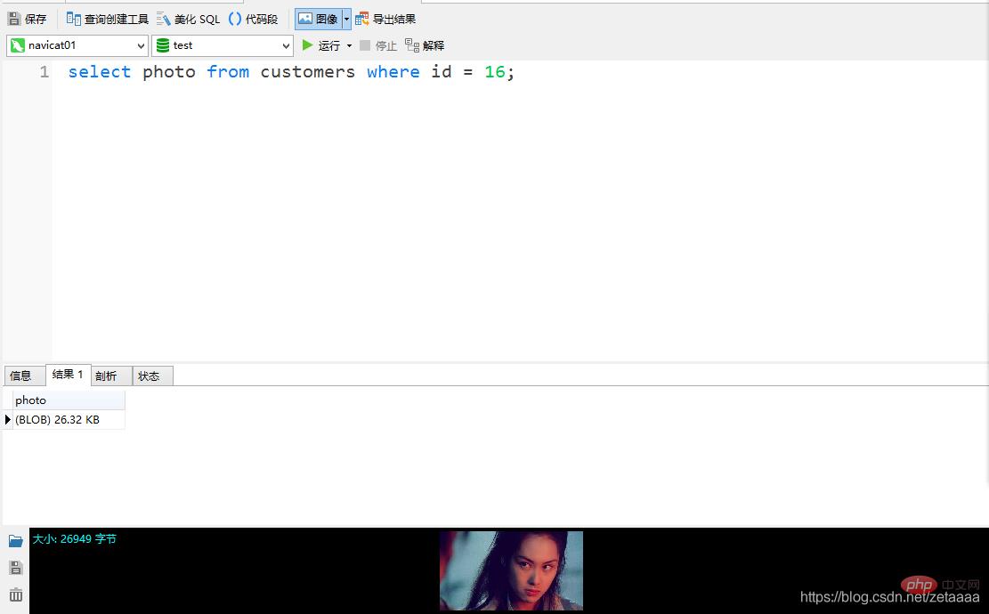Click Export Result (导出结果)
This screenshot has width=989, height=614.
[385, 19]
